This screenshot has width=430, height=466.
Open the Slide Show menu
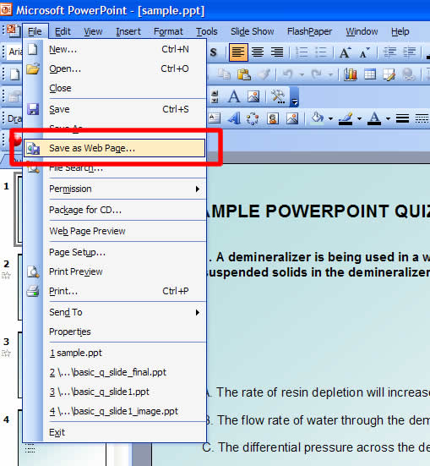coord(252,31)
